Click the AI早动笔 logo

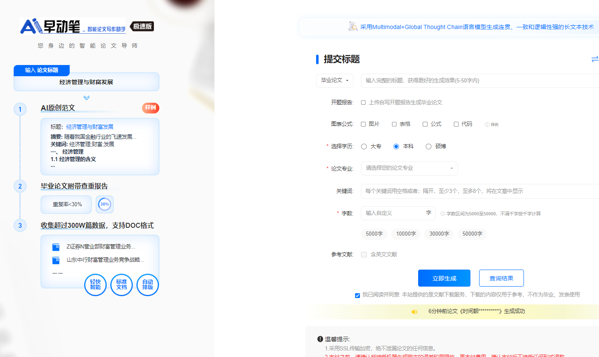[x=73, y=26]
